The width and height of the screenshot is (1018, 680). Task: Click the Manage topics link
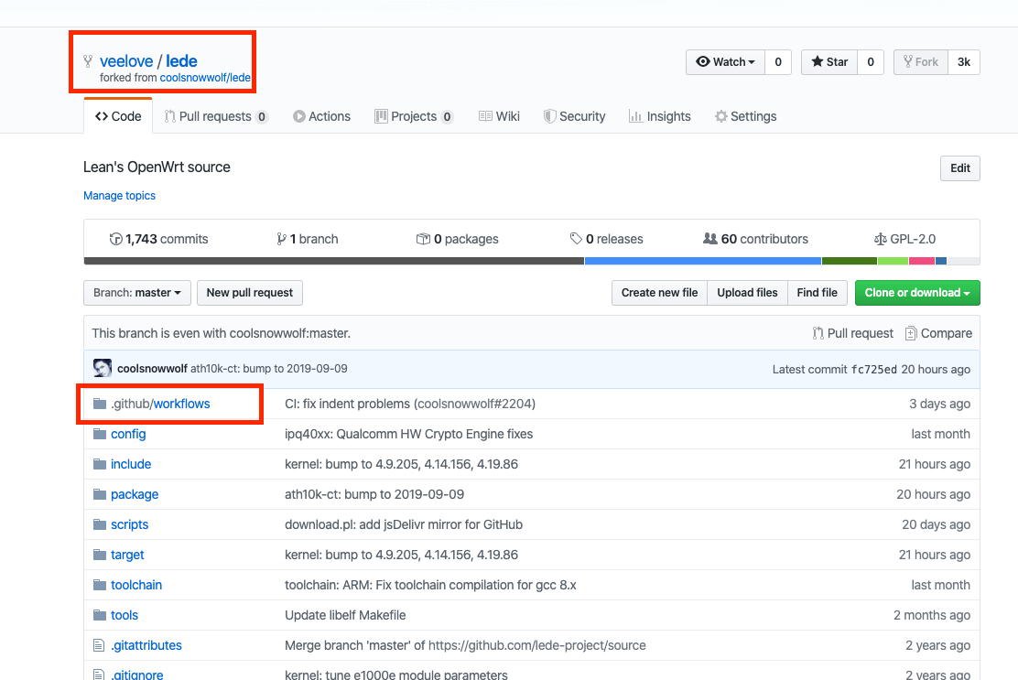[x=119, y=196]
